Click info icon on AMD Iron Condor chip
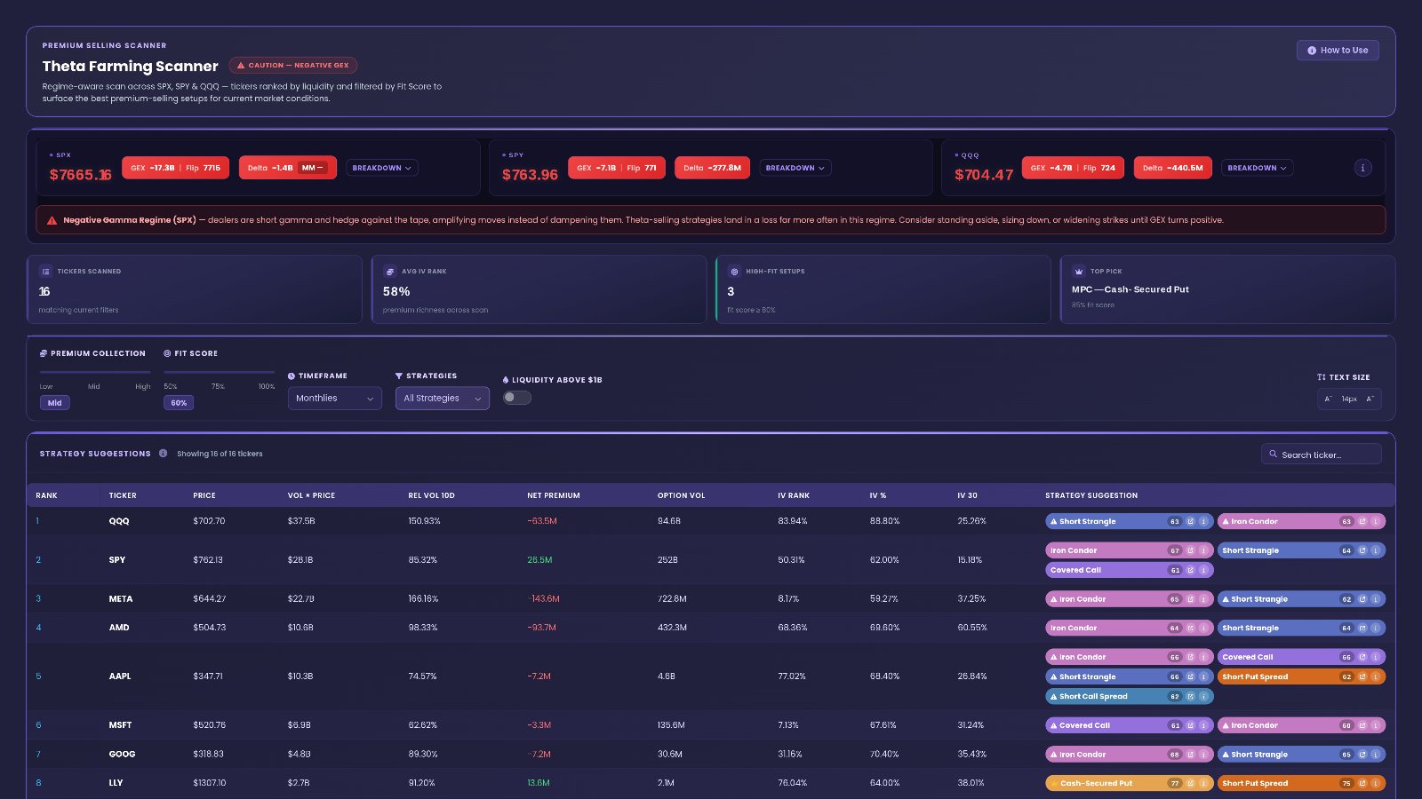Screen dimensions: 1422x799 pyautogui.click(x=1203, y=629)
